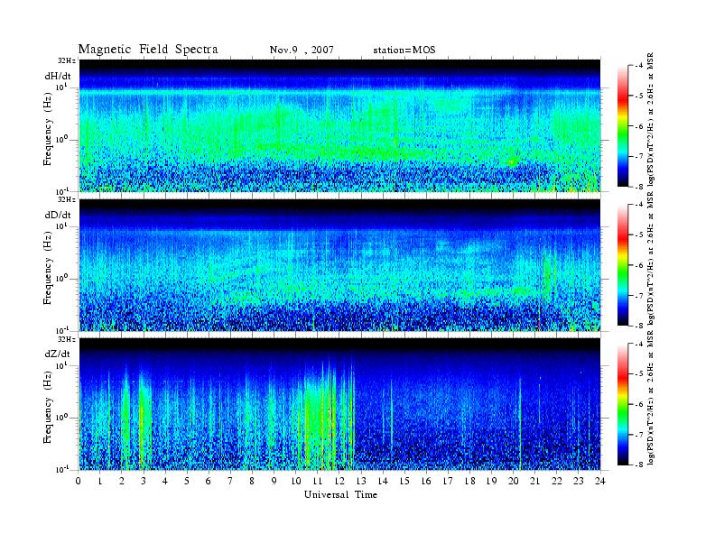Click hour tick label "6" on the time axis
715x552 pixels.
pyautogui.click(x=209, y=482)
